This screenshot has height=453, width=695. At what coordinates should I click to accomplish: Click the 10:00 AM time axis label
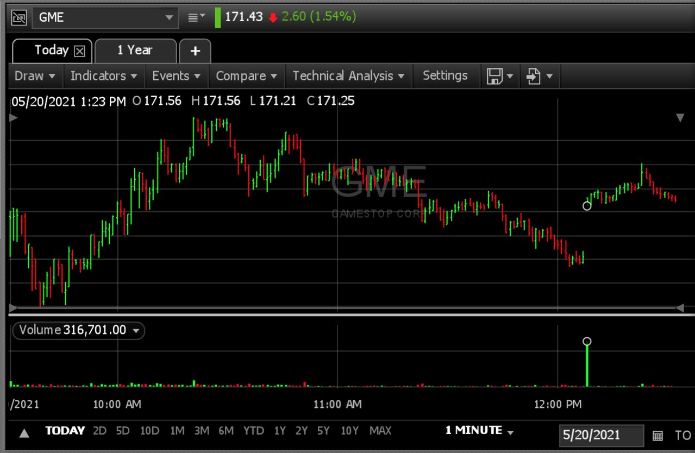(117, 404)
